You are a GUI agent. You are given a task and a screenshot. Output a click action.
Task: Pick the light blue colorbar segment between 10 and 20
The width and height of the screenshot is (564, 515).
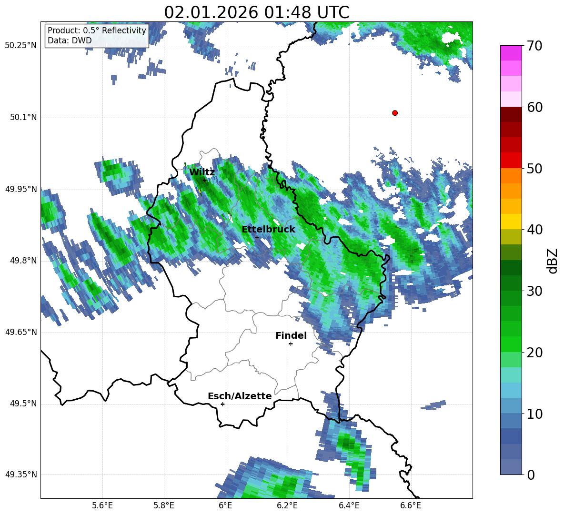(511, 390)
